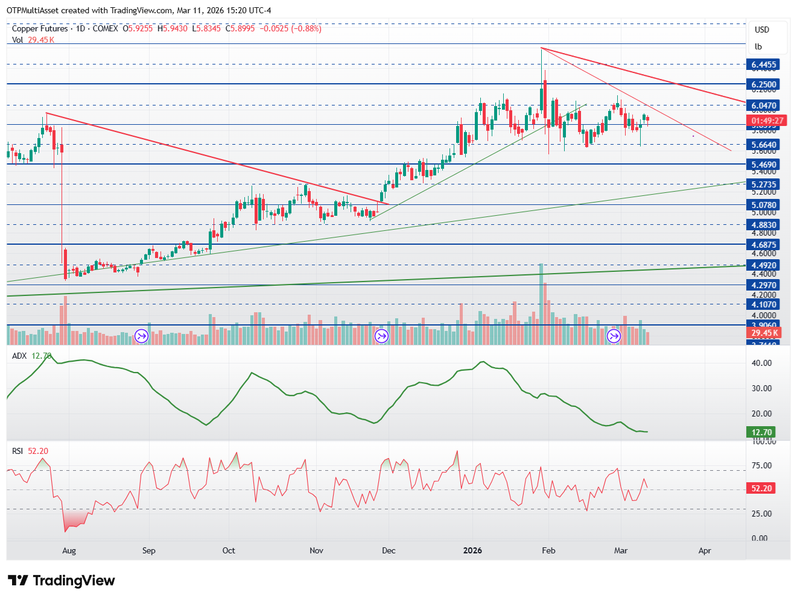Click the 2026 label on time axis

pyautogui.click(x=472, y=550)
